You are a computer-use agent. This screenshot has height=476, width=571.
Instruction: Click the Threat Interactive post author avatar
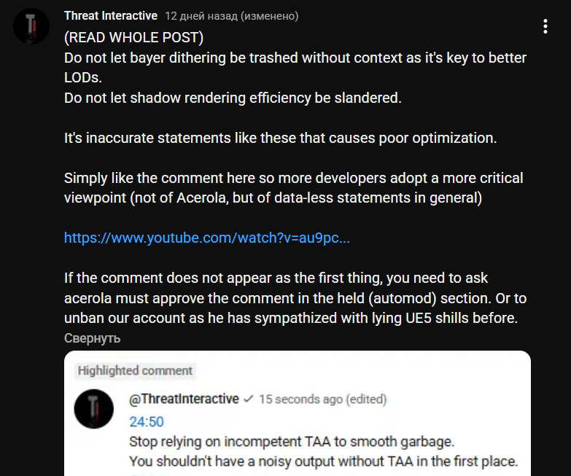(x=31, y=27)
